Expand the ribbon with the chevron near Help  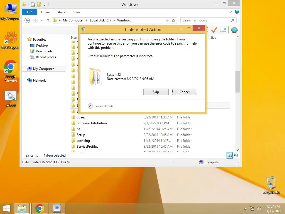pyautogui.click(x=231, y=12)
